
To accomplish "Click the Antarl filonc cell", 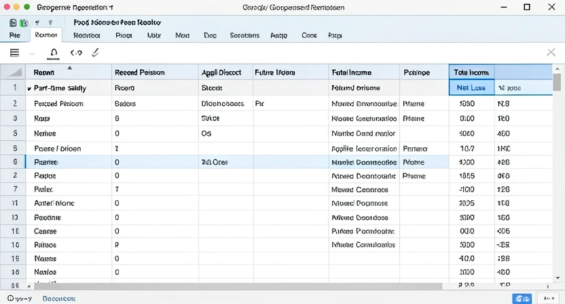I will [69, 203].
